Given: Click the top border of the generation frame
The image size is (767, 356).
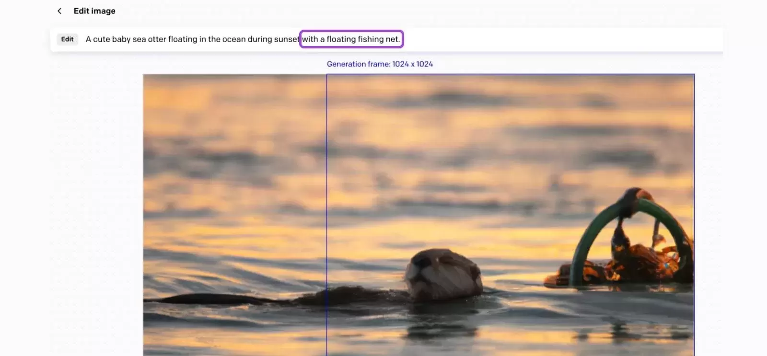Looking at the screenshot, I should [x=510, y=74].
